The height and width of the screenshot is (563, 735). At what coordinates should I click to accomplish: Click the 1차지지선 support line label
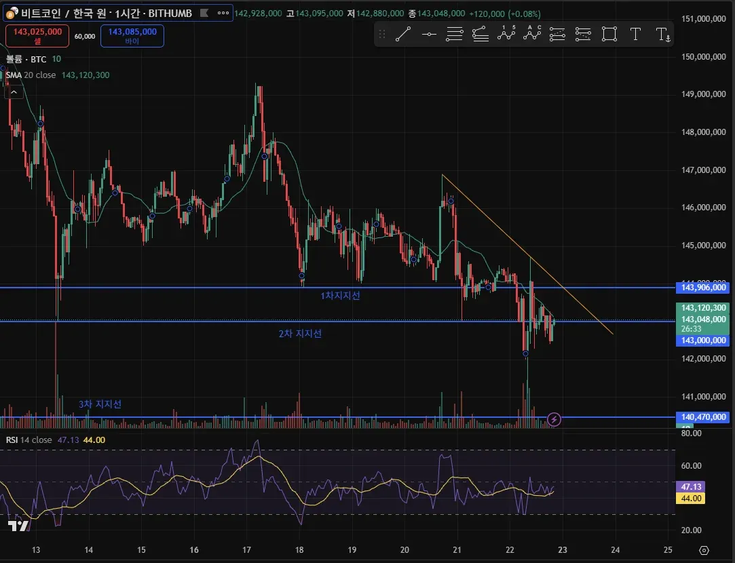point(340,296)
